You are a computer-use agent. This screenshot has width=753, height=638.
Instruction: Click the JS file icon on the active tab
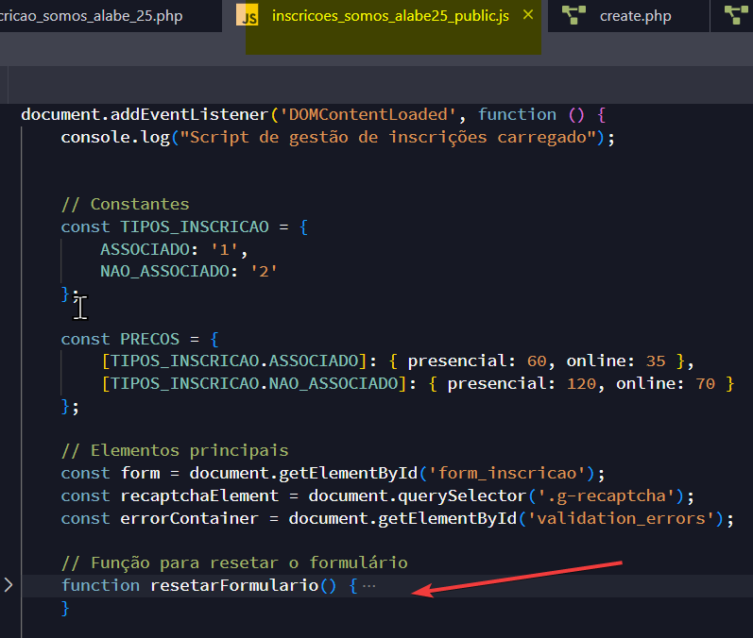248,15
